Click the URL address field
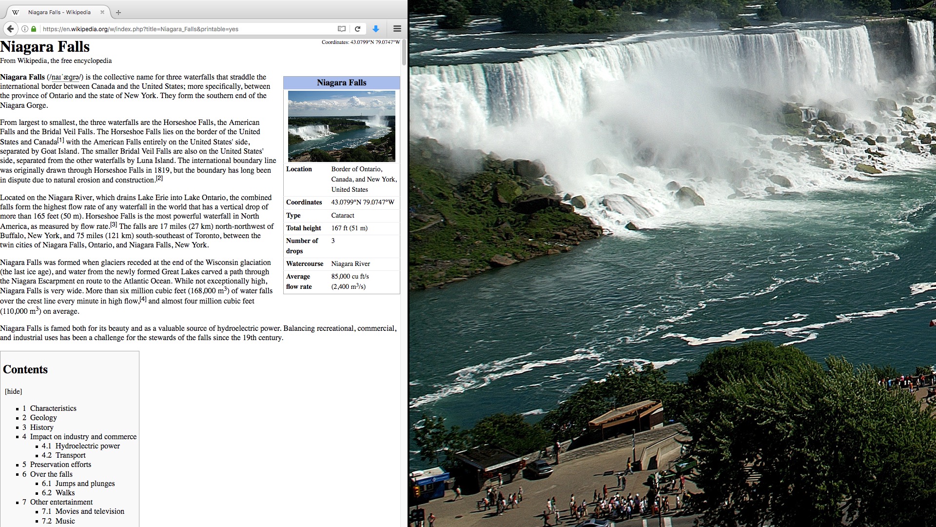This screenshot has width=936, height=527. tap(185, 29)
